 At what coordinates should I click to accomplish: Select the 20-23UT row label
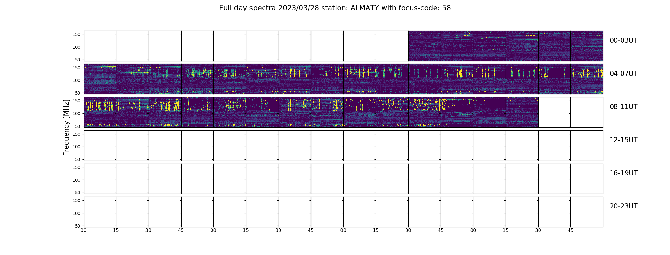pyautogui.click(x=623, y=206)
